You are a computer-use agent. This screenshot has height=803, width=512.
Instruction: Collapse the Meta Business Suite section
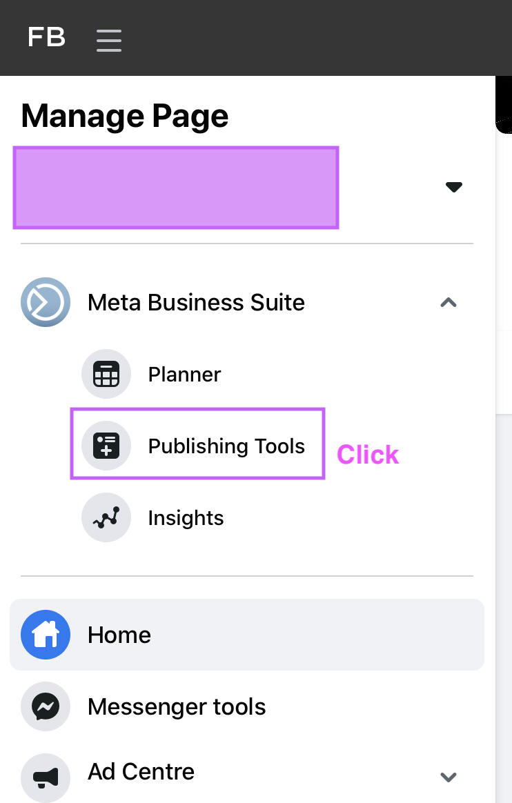[x=449, y=302]
